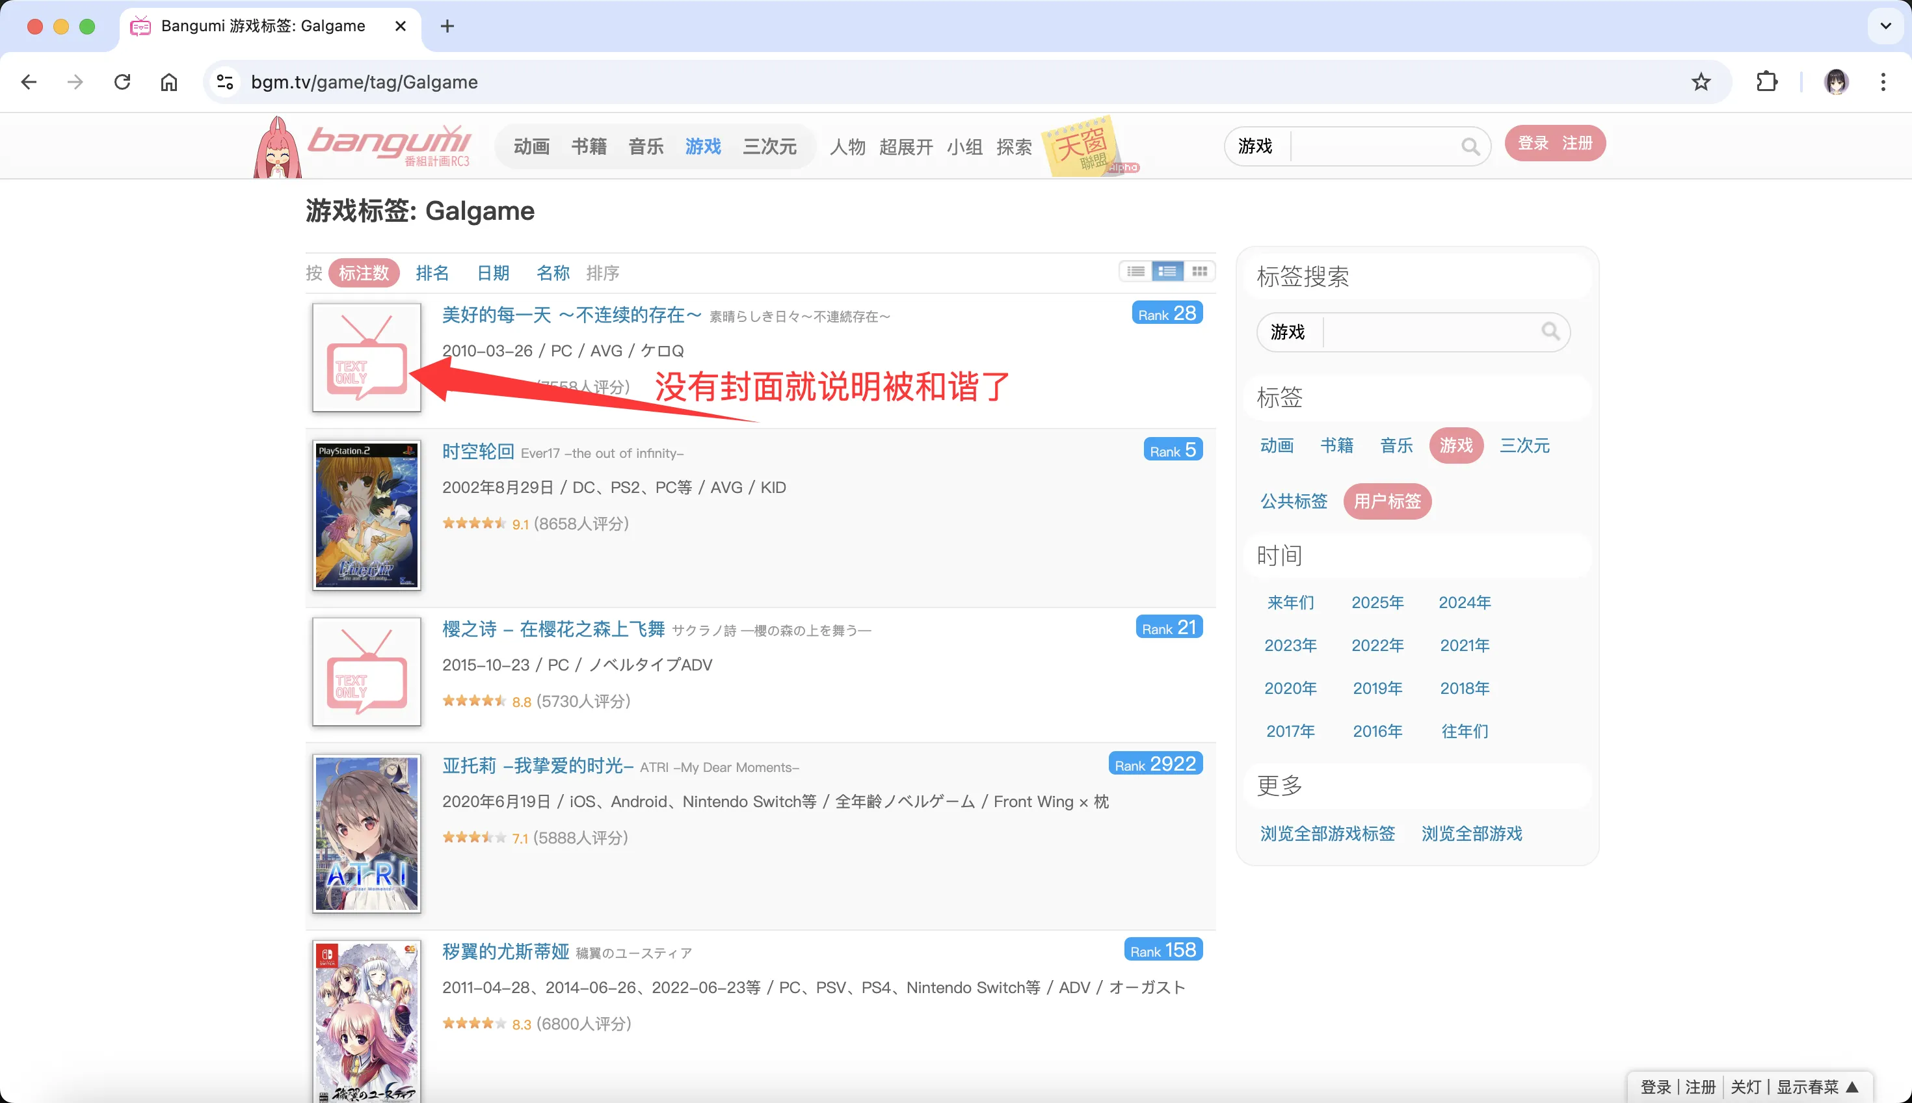Screen dimensions: 1912x1103
Task: Reload the current page
Action: click(122, 82)
